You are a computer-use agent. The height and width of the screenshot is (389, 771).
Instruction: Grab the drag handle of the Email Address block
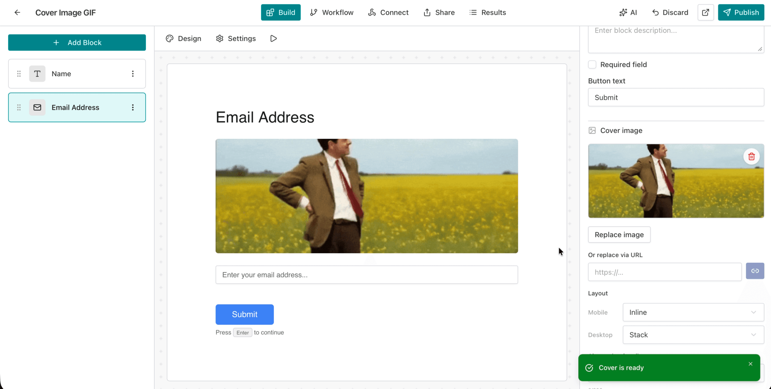[x=19, y=107]
